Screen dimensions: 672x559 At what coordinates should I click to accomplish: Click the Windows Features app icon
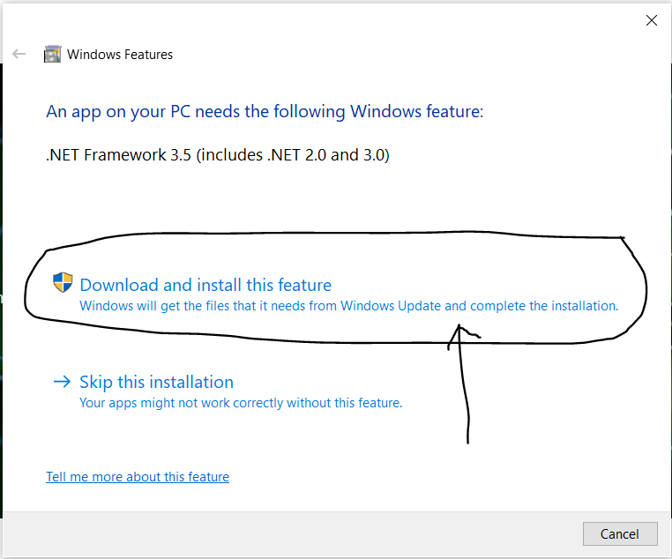[x=52, y=55]
